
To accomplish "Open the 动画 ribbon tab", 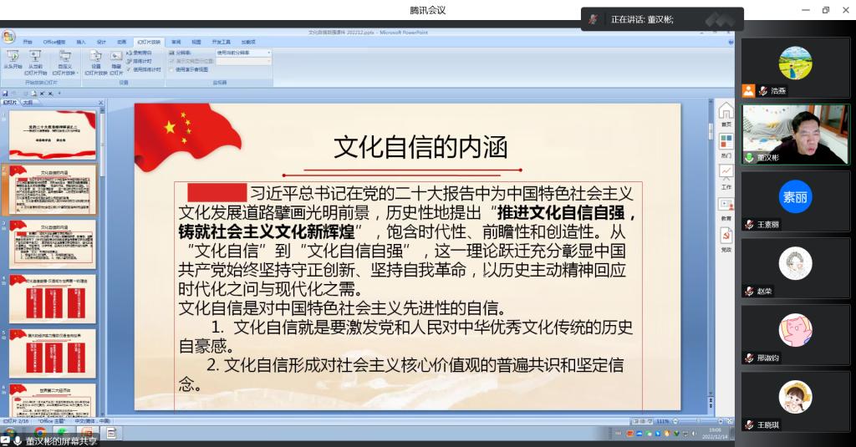I will [x=122, y=42].
